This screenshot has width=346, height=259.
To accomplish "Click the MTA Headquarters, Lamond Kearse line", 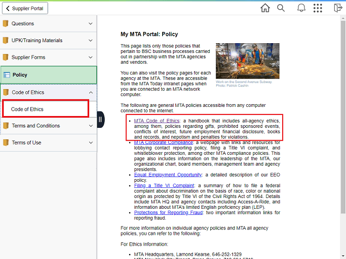I will (188, 254).
